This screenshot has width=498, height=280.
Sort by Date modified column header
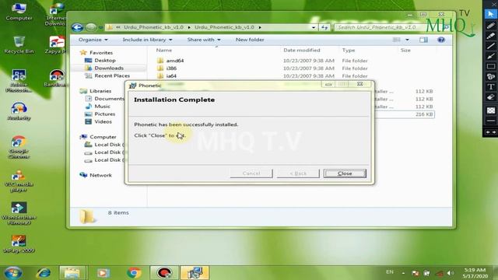click(302, 50)
